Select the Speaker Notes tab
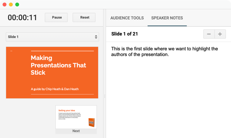Viewport: 231px width, 138px height. pyautogui.click(x=167, y=18)
